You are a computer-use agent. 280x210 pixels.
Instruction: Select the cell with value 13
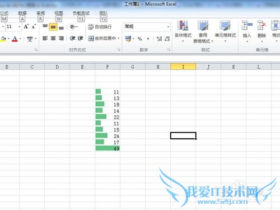[x=108, y=98]
